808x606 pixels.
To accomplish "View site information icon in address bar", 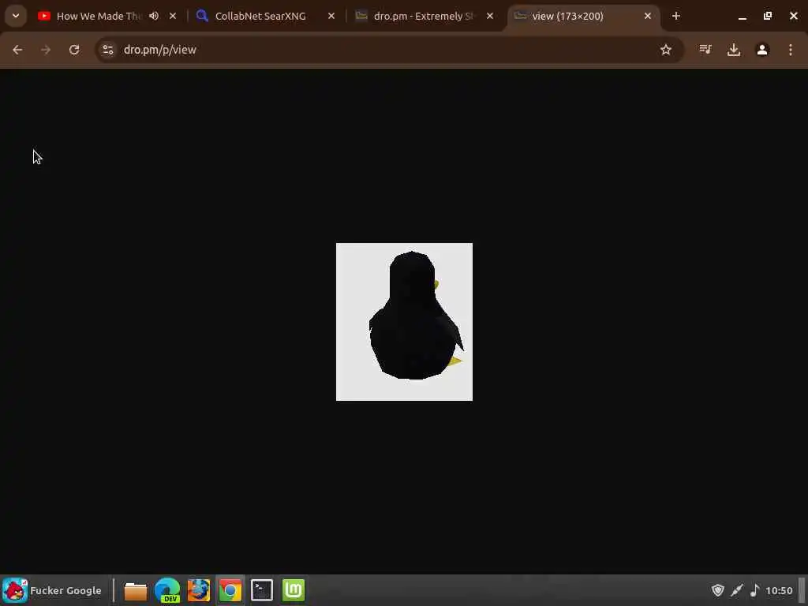I will pyautogui.click(x=107, y=50).
